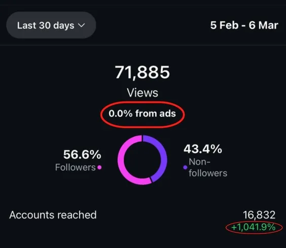286x248 pixels.
Task: Click the Followers legend label
Action: pyautogui.click(x=76, y=167)
